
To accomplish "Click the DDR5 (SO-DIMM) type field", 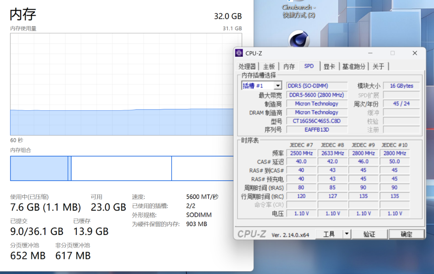I will 317,86.
